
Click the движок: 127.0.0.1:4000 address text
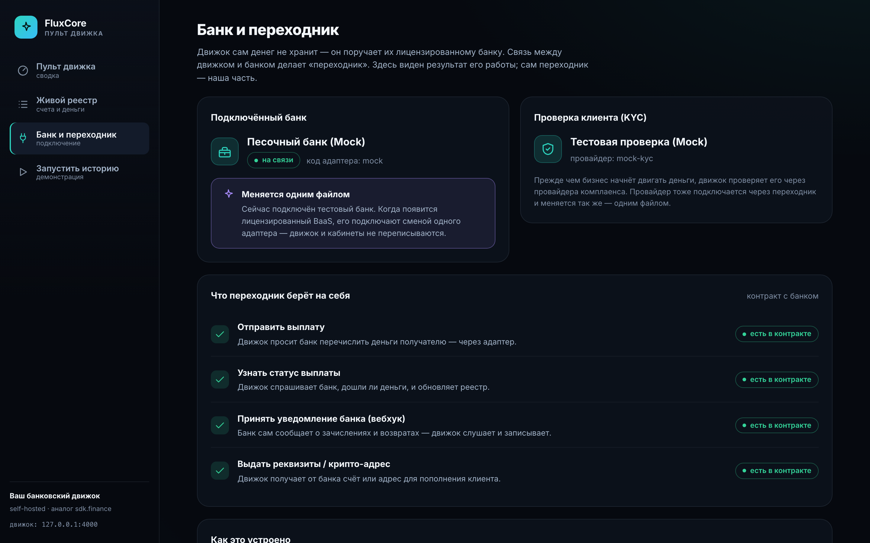click(x=53, y=524)
